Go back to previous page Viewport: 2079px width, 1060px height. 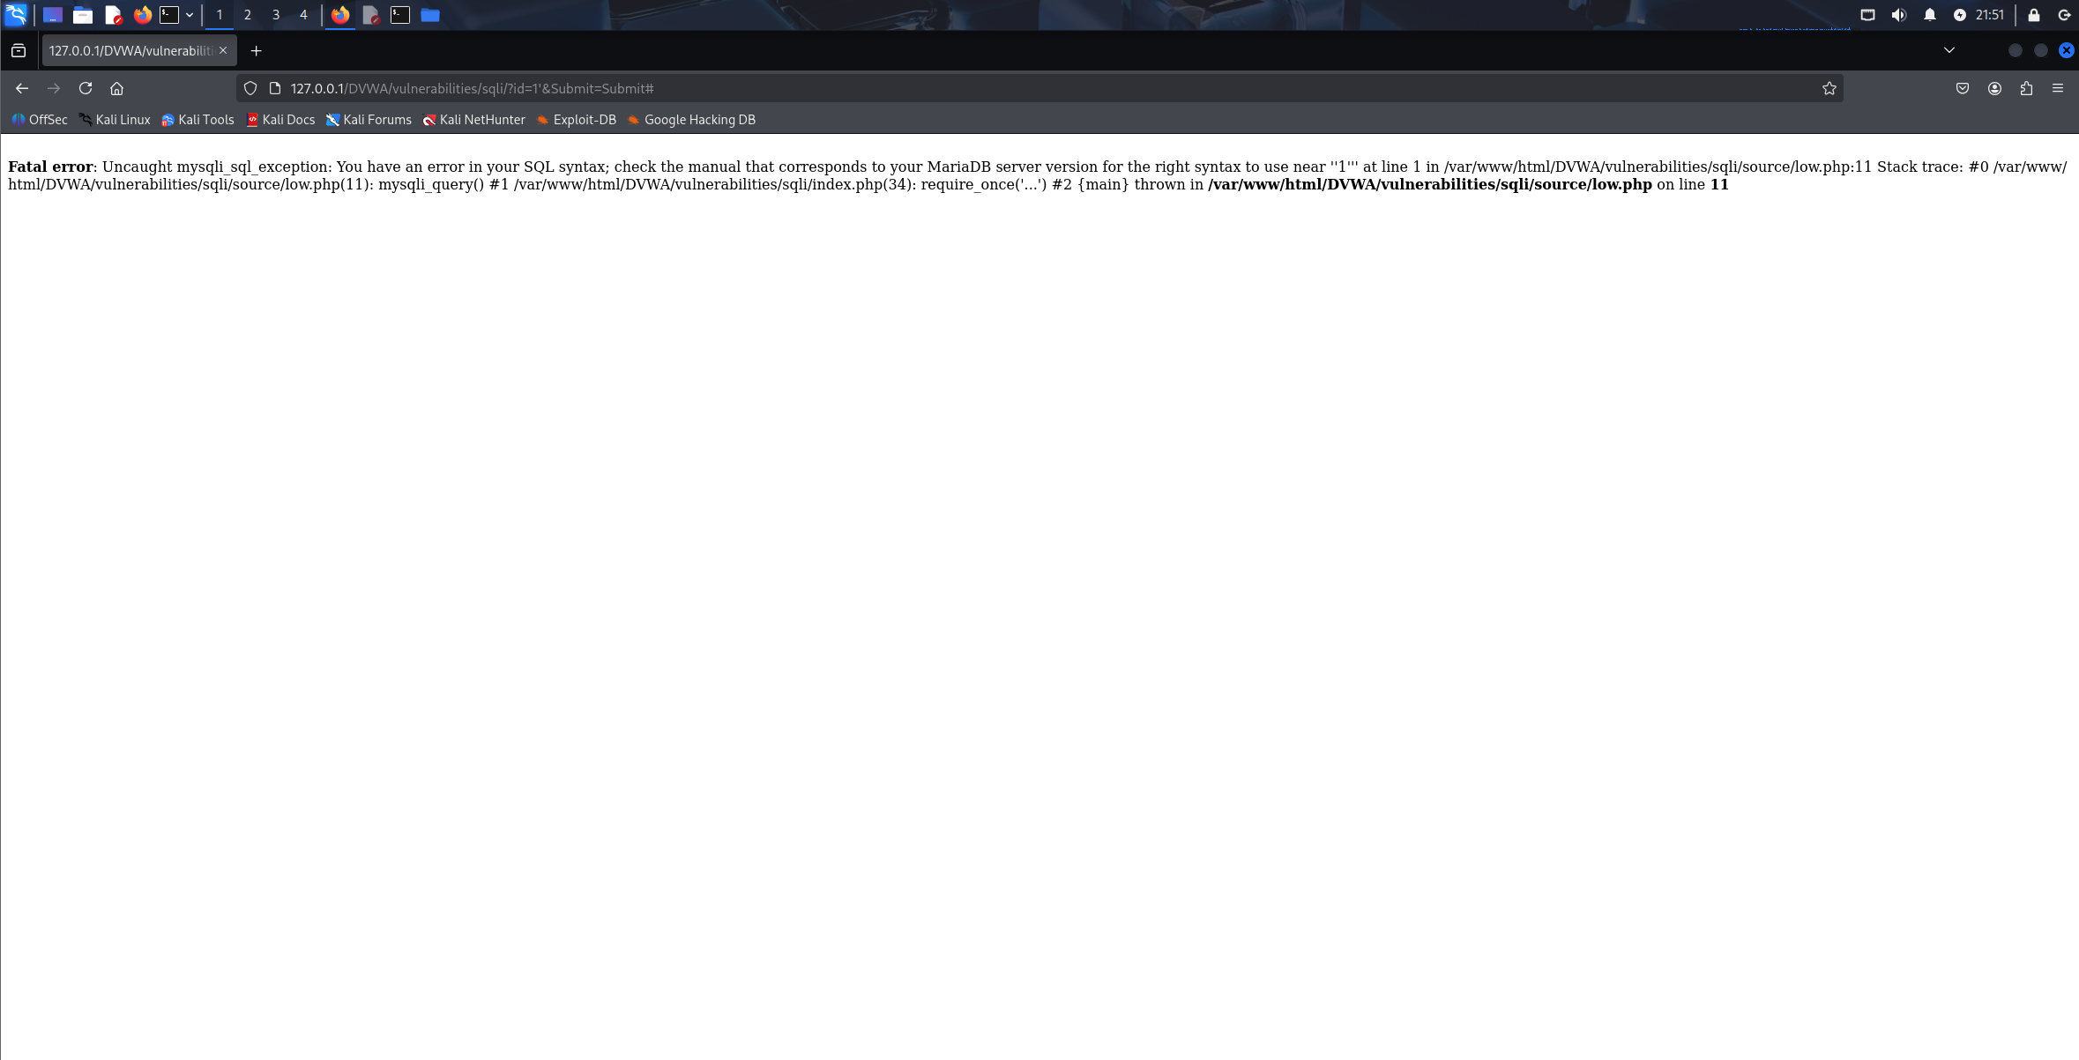tap(22, 88)
